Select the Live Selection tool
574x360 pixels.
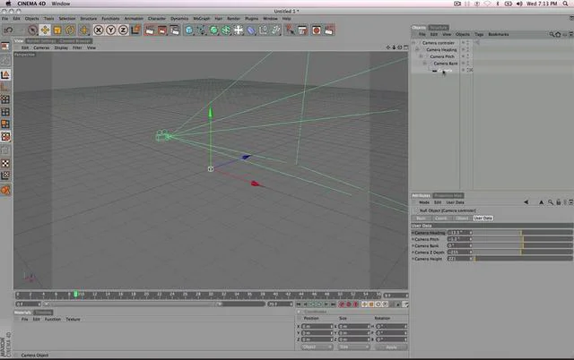[x=32, y=30]
